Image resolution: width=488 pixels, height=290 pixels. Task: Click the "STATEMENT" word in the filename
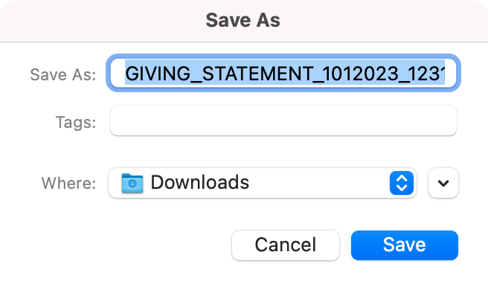click(x=257, y=74)
